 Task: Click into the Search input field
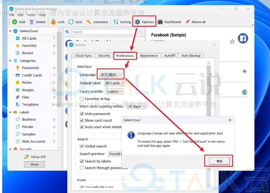pos(105,32)
